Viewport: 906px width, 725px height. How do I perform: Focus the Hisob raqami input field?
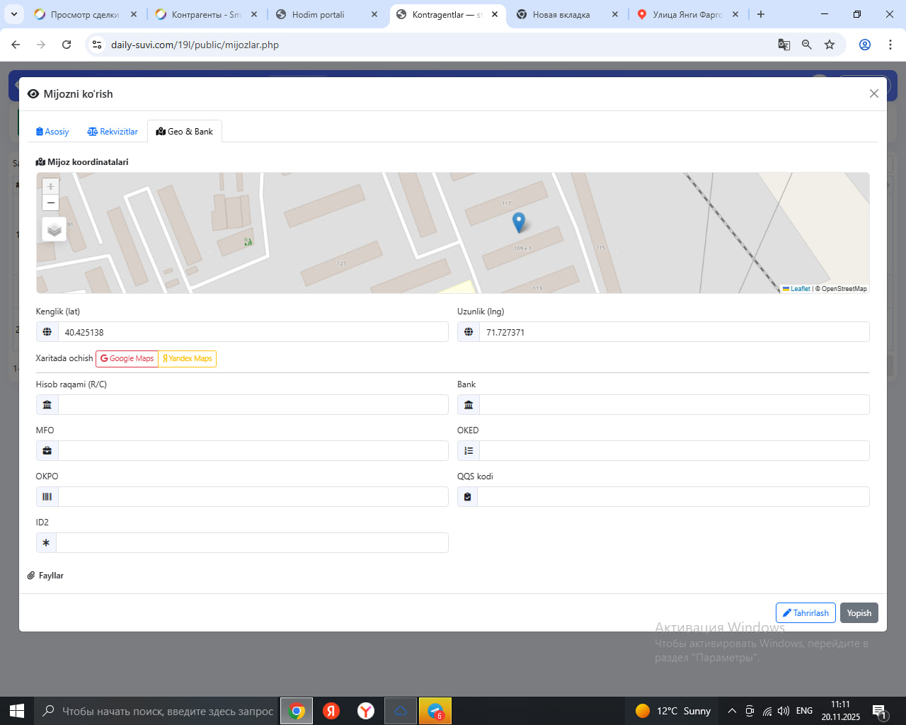[253, 405]
